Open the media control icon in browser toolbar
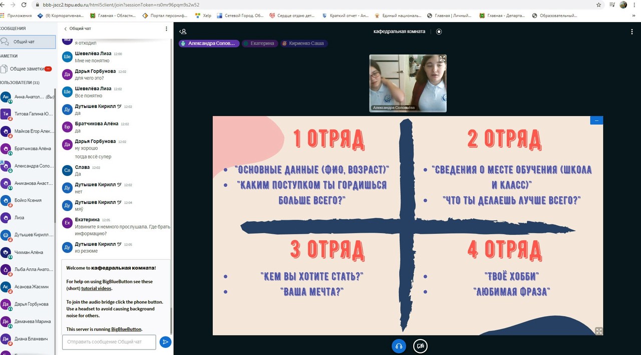Screen dimensions: 641x355 [x=611, y=5]
